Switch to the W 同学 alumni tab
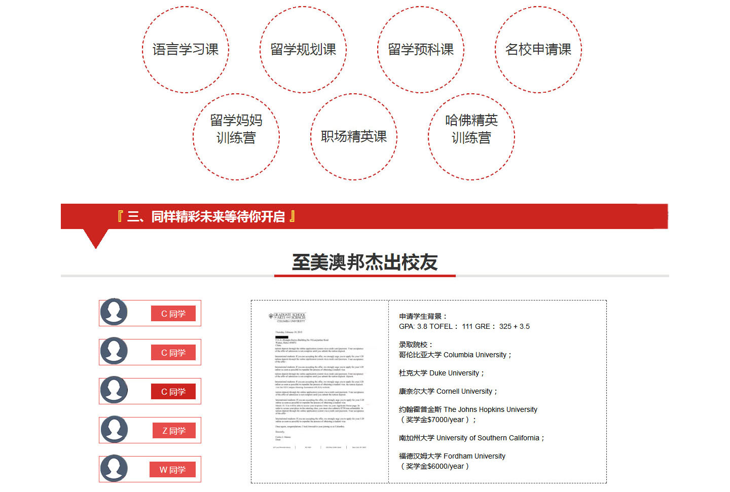Image resolution: width=730 pixels, height=492 pixels. [x=172, y=470]
